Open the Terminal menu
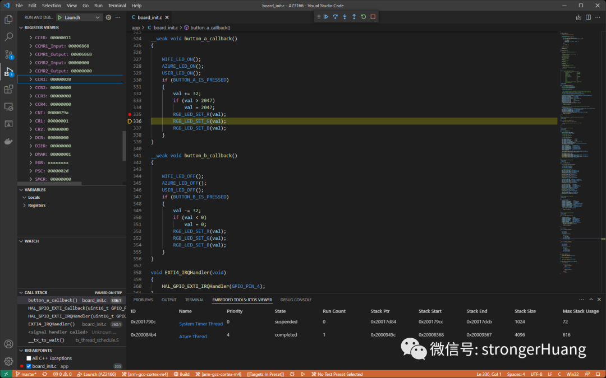The height and width of the screenshot is (378, 606). (117, 6)
